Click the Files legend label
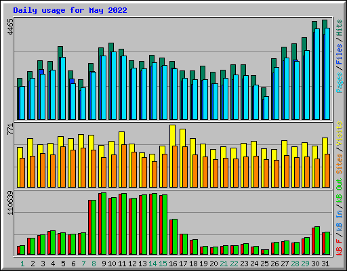 340,54
